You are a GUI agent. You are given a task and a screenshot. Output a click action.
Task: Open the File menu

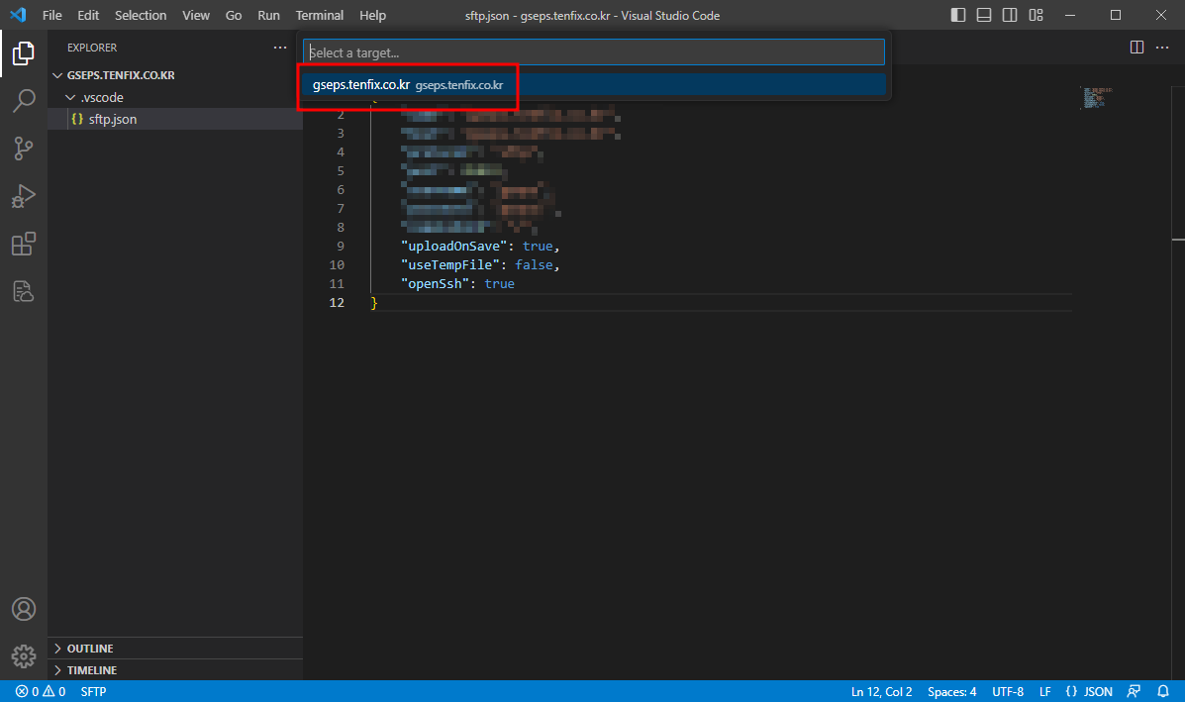[x=52, y=15]
